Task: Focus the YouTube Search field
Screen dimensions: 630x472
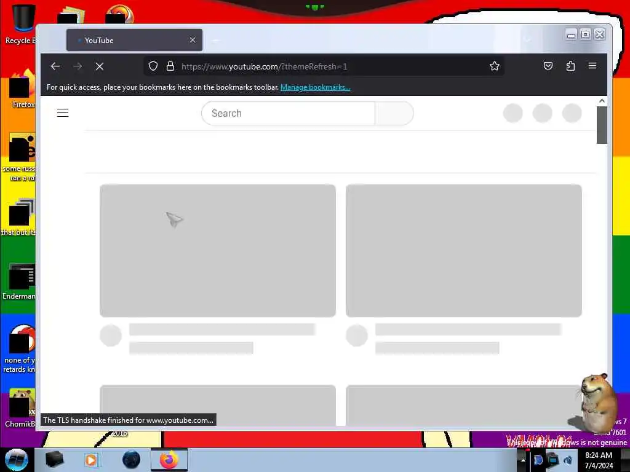Action: (288, 113)
